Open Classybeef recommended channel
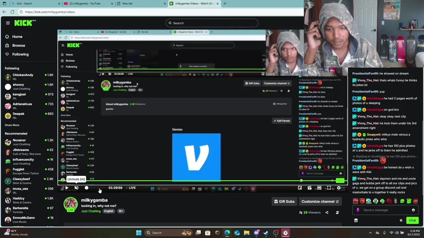 pyautogui.click(x=29, y=181)
